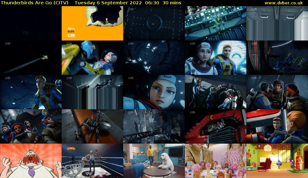Select the spider robot on orange floor thumbnail
Viewport: 308px width, 178px height.
[92, 126]
